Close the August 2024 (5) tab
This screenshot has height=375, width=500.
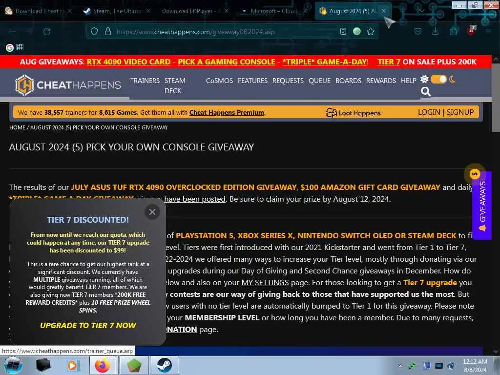click(x=384, y=11)
